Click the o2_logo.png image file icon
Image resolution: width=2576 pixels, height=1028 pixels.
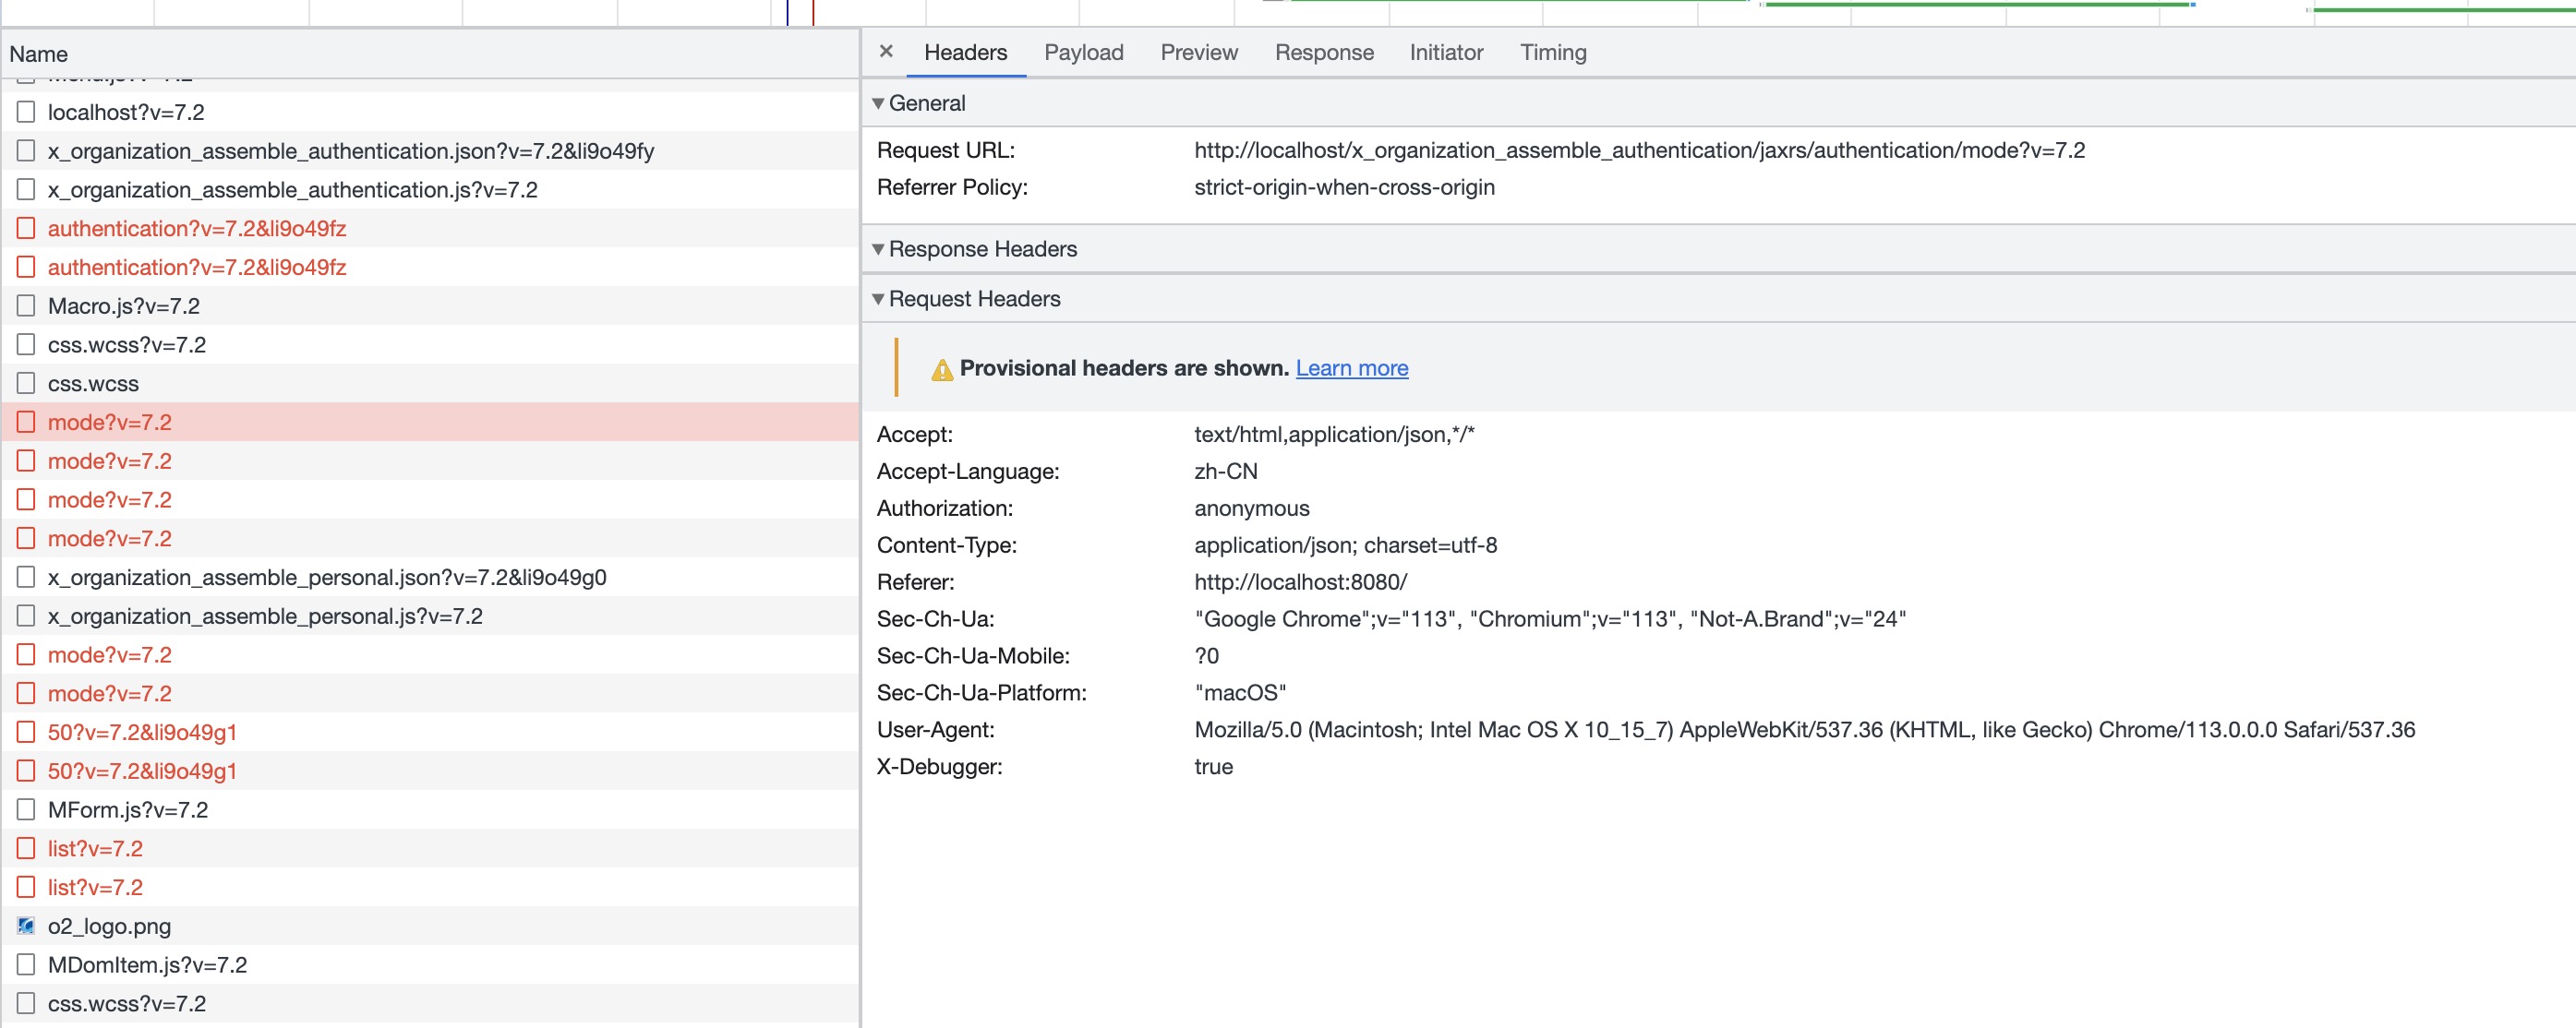pyautogui.click(x=27, y=926)
